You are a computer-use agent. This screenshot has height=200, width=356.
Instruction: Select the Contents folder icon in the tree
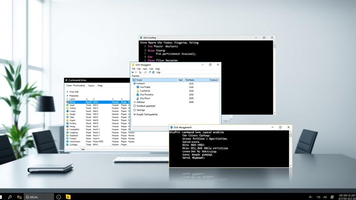point(138,91)
